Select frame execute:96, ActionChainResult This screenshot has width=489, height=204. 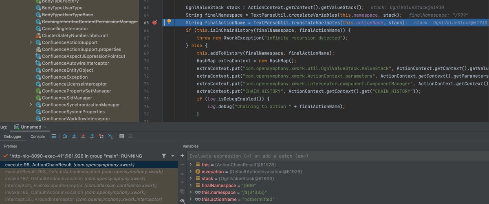89,165
